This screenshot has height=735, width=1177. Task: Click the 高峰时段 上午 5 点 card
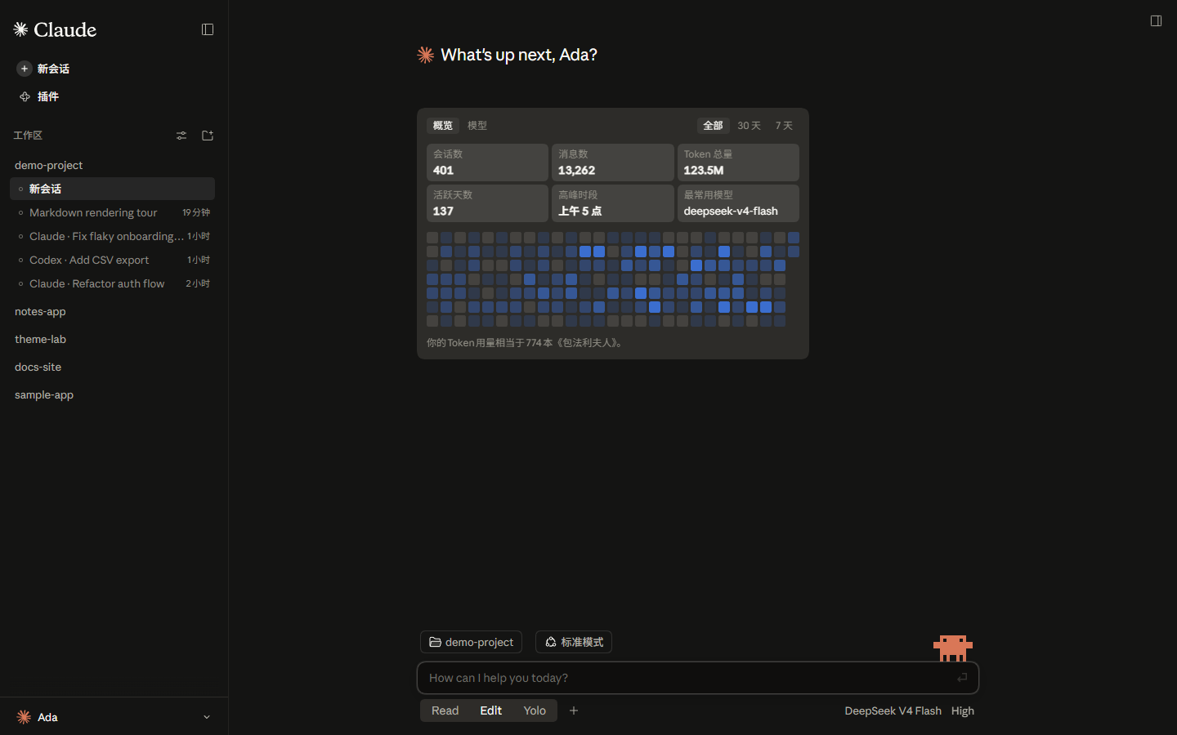pos(613,203)
